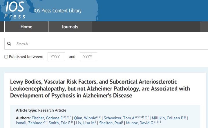
Task: Open author Shelton, Paul link
Action: [111, 123]
